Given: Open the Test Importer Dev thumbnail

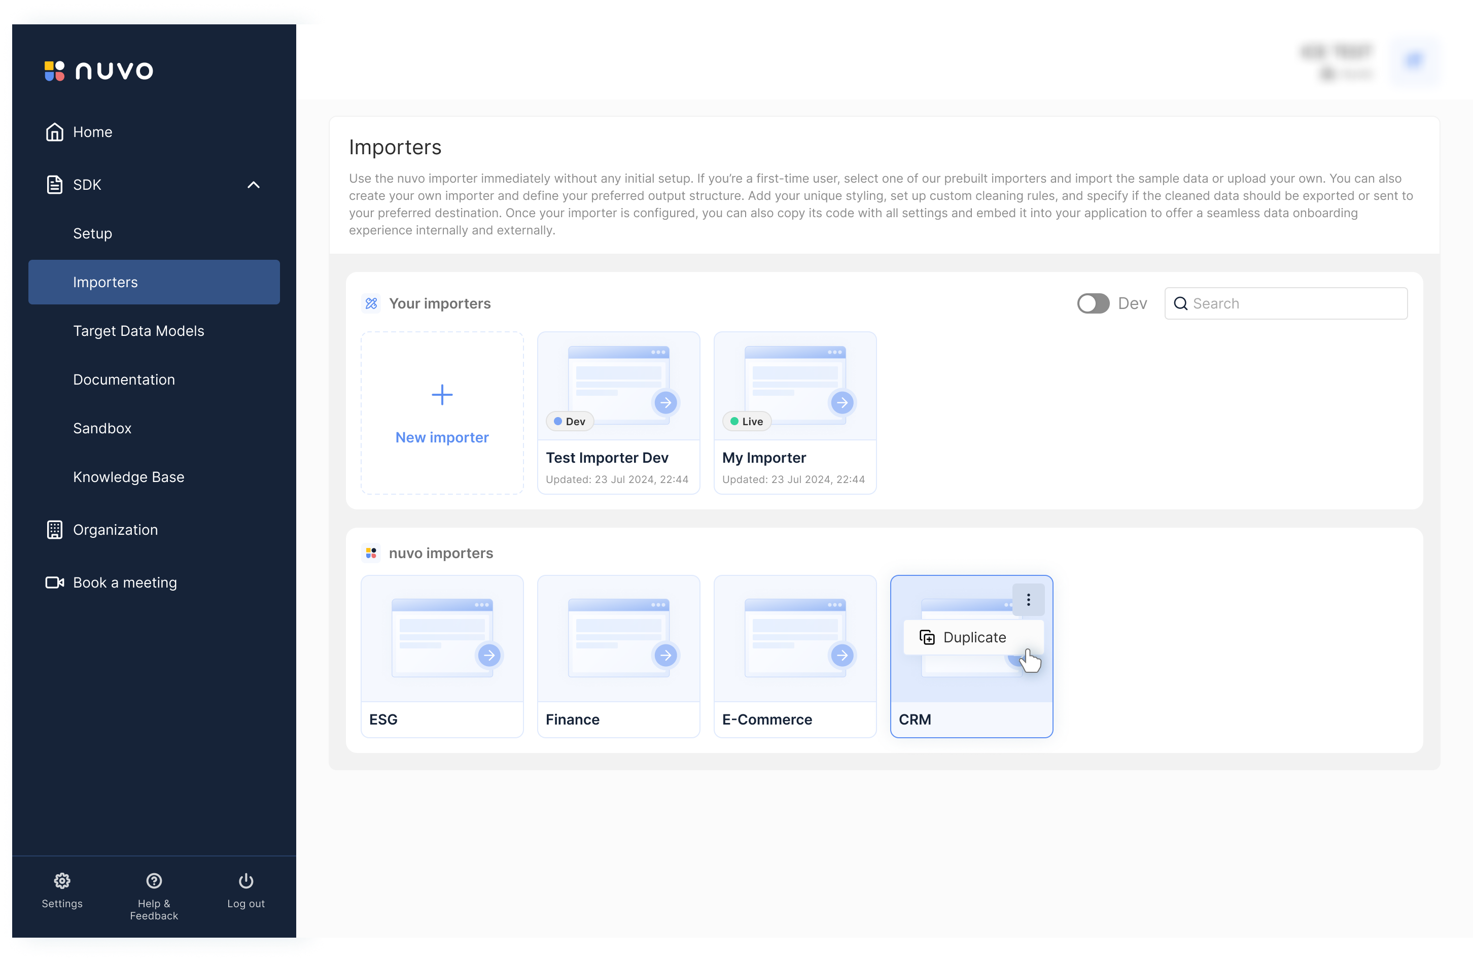Looking at the screenshot, I should point(618,385).
